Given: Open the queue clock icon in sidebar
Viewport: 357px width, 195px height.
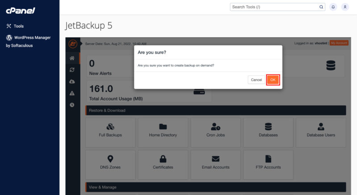Looking at the screenshot, I should coord(72,105).
